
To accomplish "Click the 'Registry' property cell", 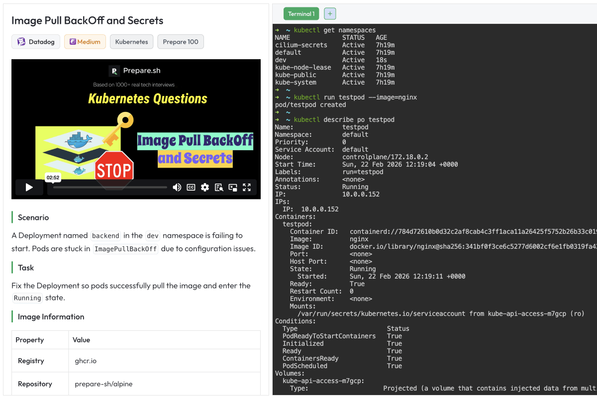I will tap(40, 361).
